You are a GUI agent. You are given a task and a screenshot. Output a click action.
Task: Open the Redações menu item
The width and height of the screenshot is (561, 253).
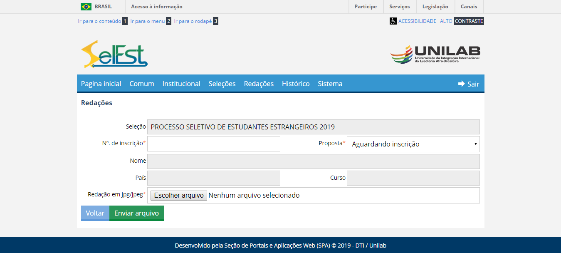point(259,83)
